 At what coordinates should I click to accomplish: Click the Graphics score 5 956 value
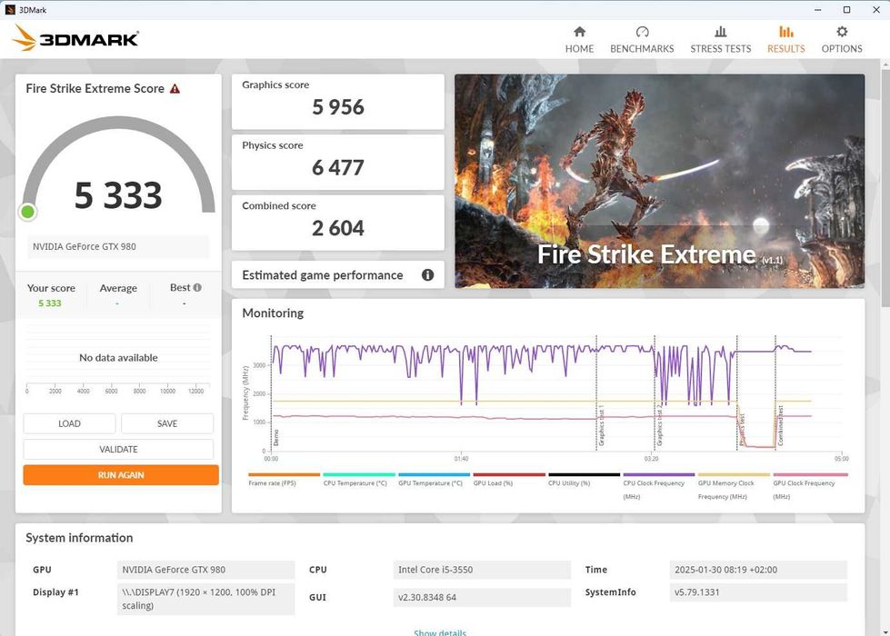337,107
